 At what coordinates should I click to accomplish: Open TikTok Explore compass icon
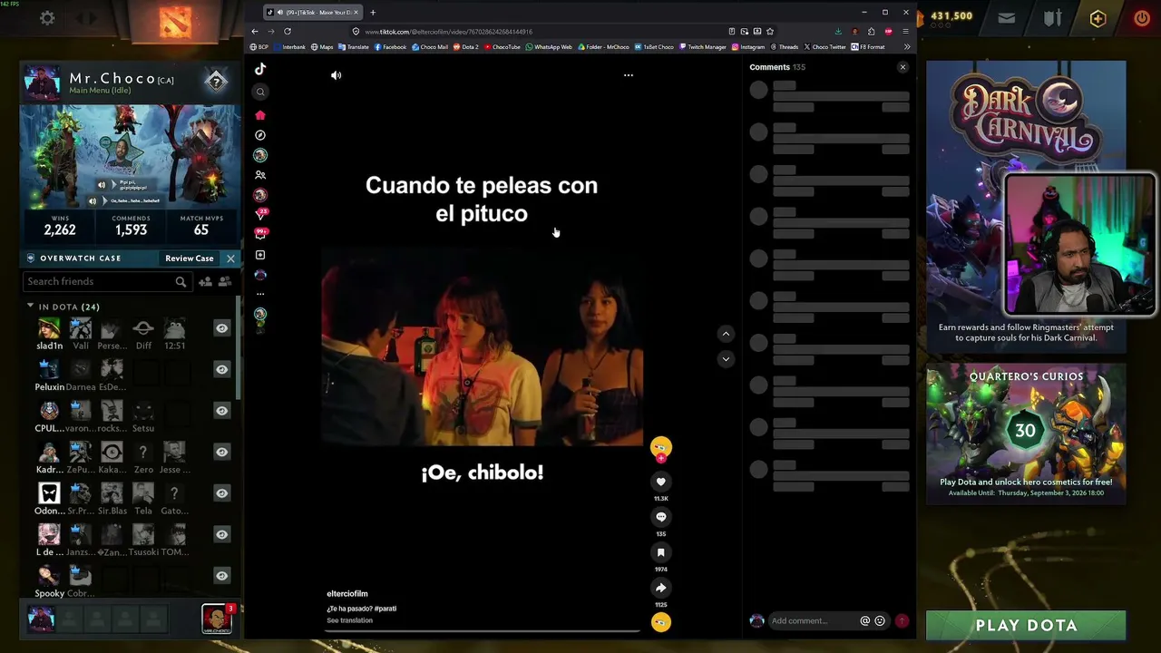[260, 135]
